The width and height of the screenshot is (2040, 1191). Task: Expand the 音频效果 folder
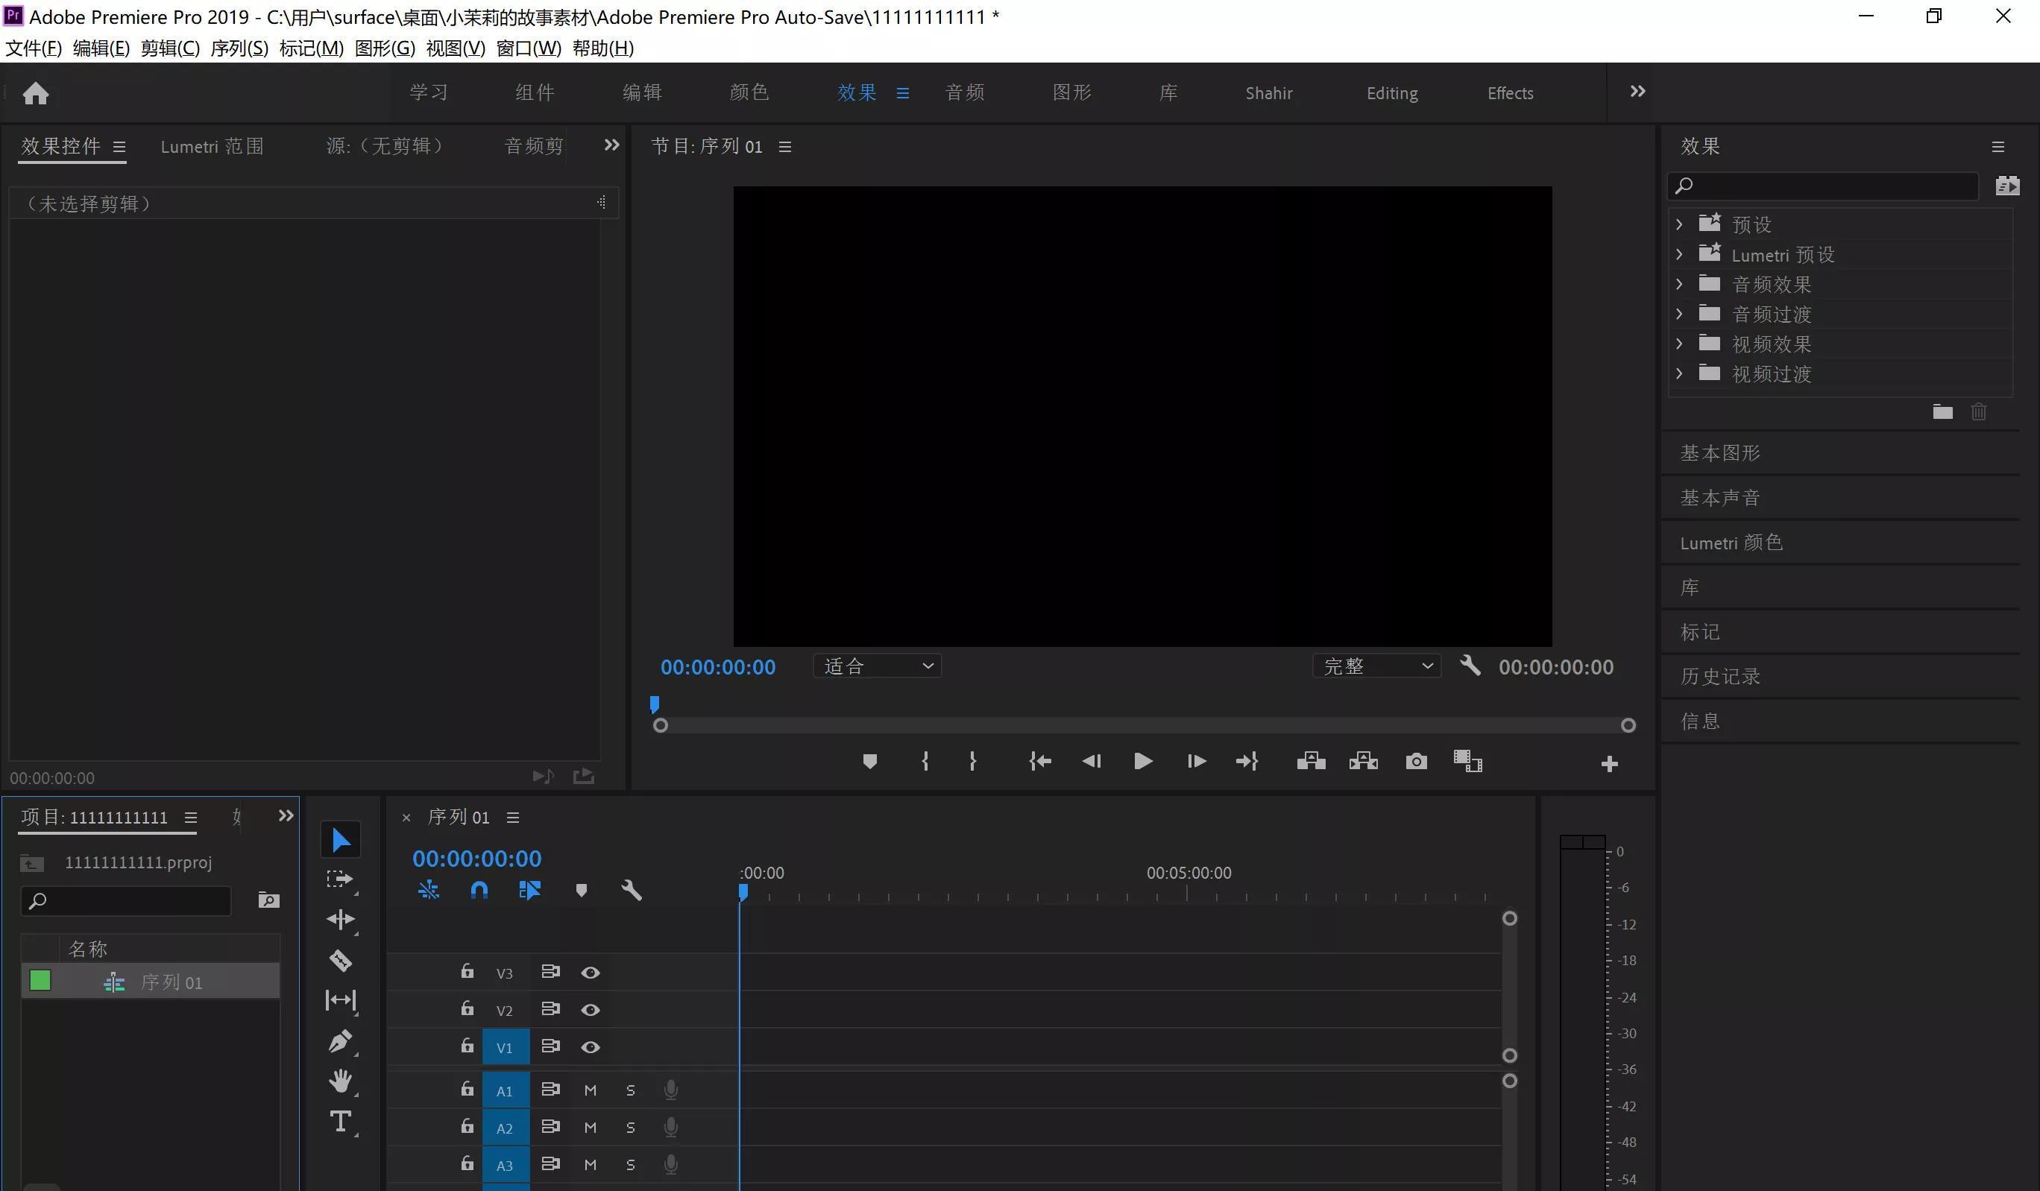1679,284
